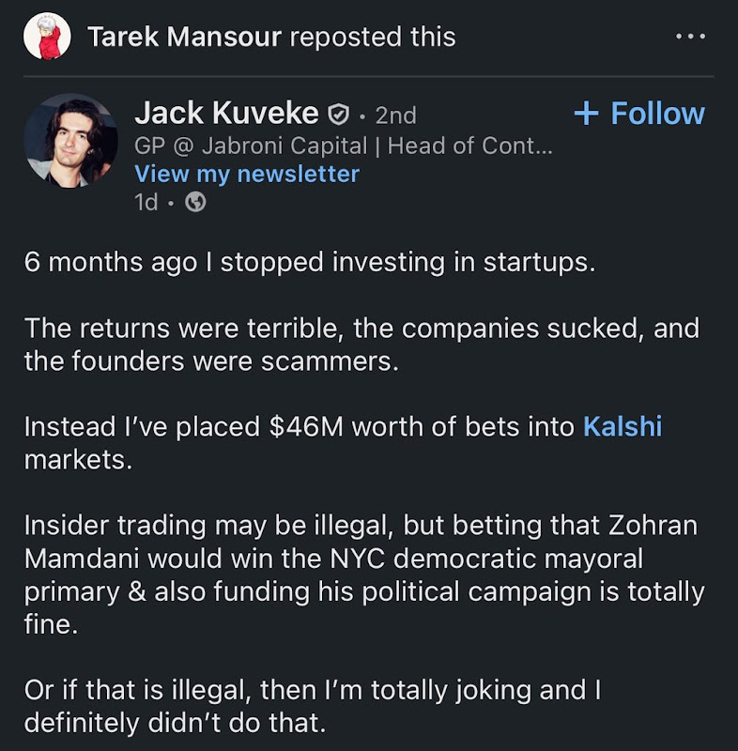Click the "reposted this" label

[373, 37]
